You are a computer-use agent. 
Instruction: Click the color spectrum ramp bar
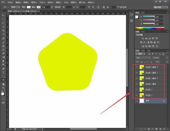[150, 28]
